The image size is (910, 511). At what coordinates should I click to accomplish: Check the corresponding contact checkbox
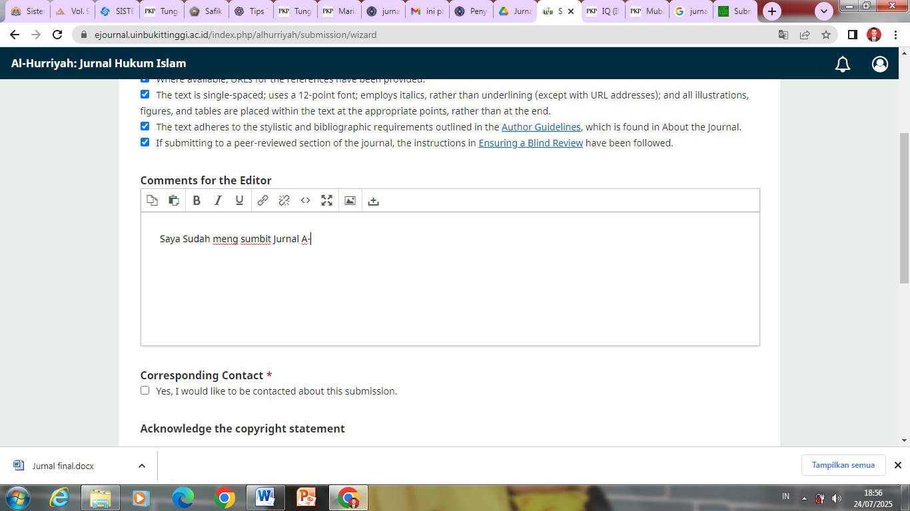145,391
